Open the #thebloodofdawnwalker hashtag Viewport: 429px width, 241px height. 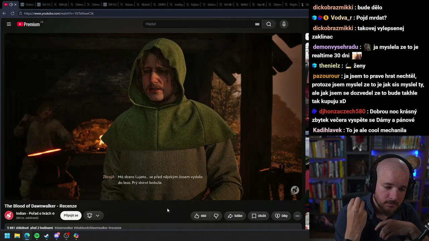tap(91, 228)
